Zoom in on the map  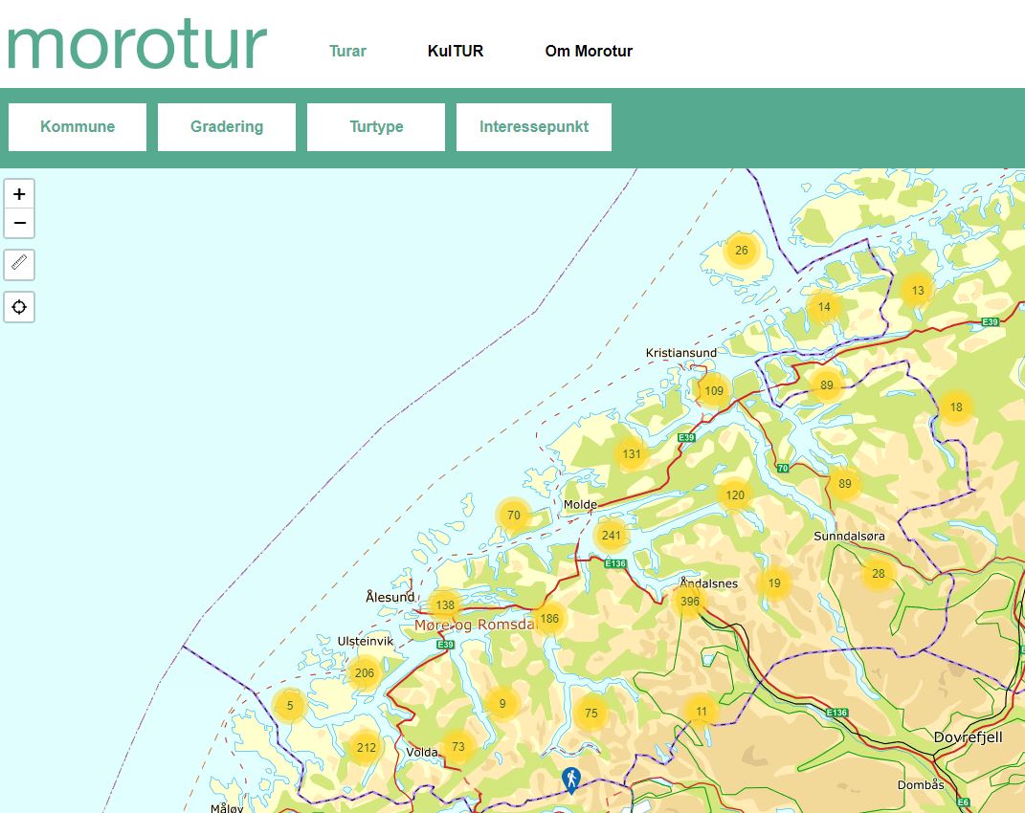(x=19, y=193)
